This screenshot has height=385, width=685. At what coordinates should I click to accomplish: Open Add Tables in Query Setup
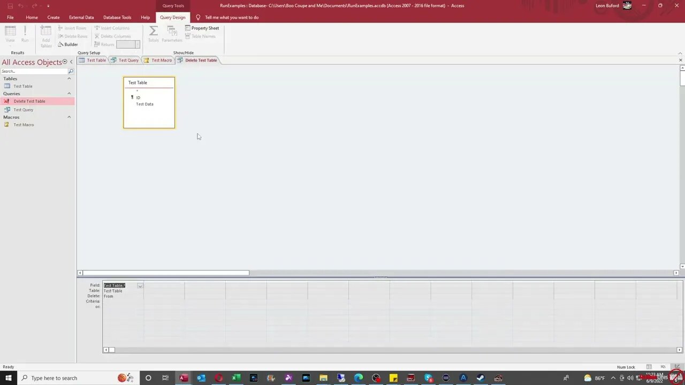pos(46,36)
